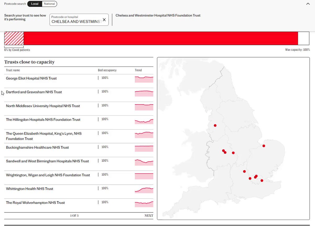315x227 pixels.
Task: Select The Royal Wolverhampton NHS Trust
Action: point(79,205)
